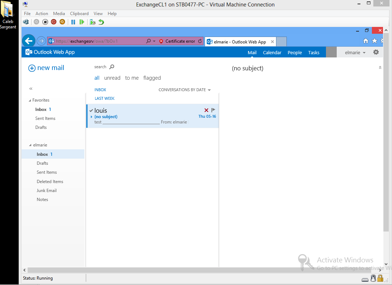The height and width of the screenshot is (285, 392).
Task: Click the mouse icon in the VM status bar
Action: pos(373,278)
